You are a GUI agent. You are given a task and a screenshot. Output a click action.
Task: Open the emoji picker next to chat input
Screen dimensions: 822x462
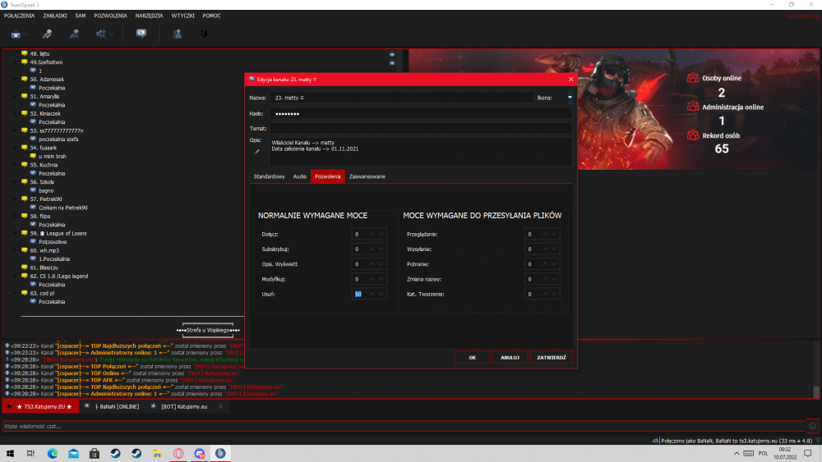click(812, 427)
